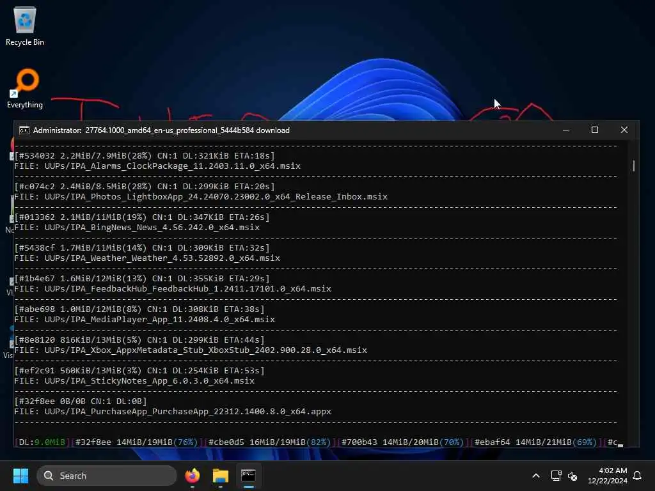Launch Firefox from the taskbar
Viewport: 655px width, 491px height.
click(x=193, y=476)
